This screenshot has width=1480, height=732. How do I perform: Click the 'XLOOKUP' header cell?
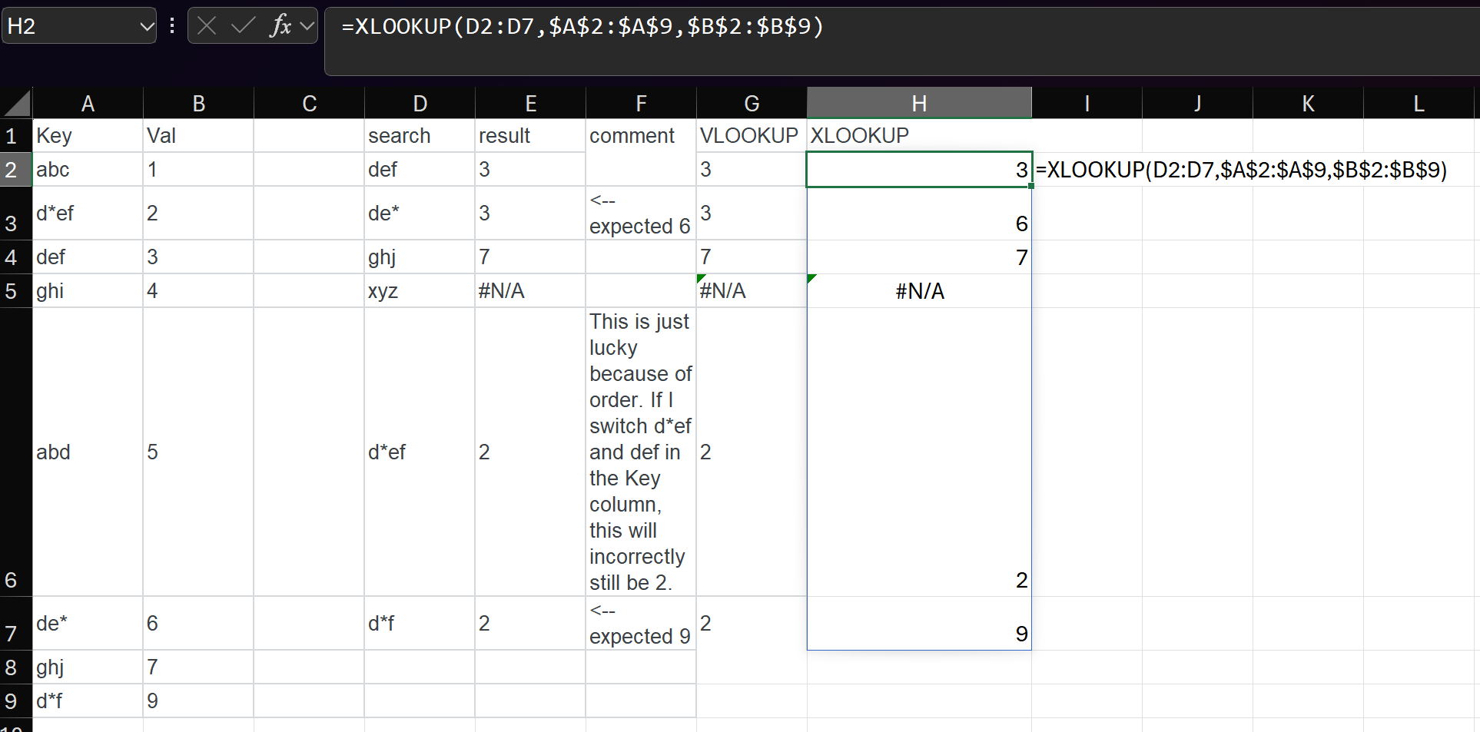[x=919, y=136]
